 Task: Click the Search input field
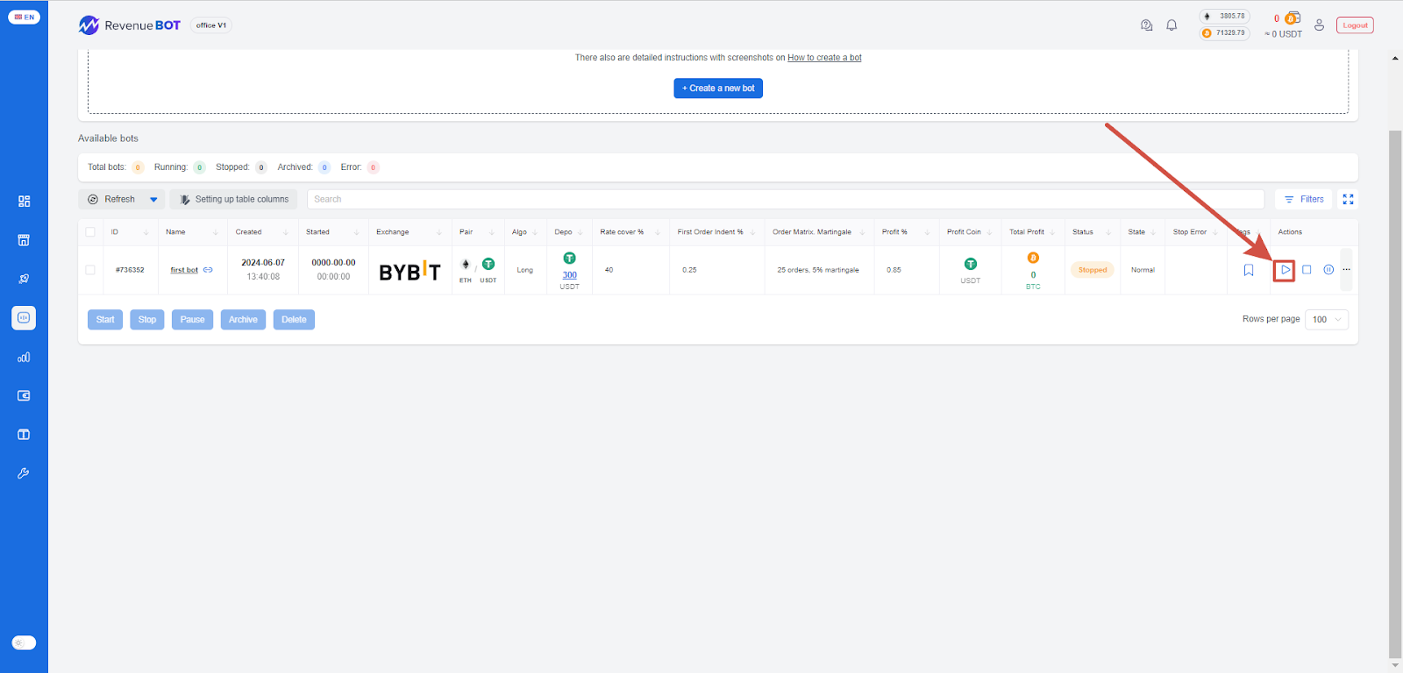coord(785,200)
